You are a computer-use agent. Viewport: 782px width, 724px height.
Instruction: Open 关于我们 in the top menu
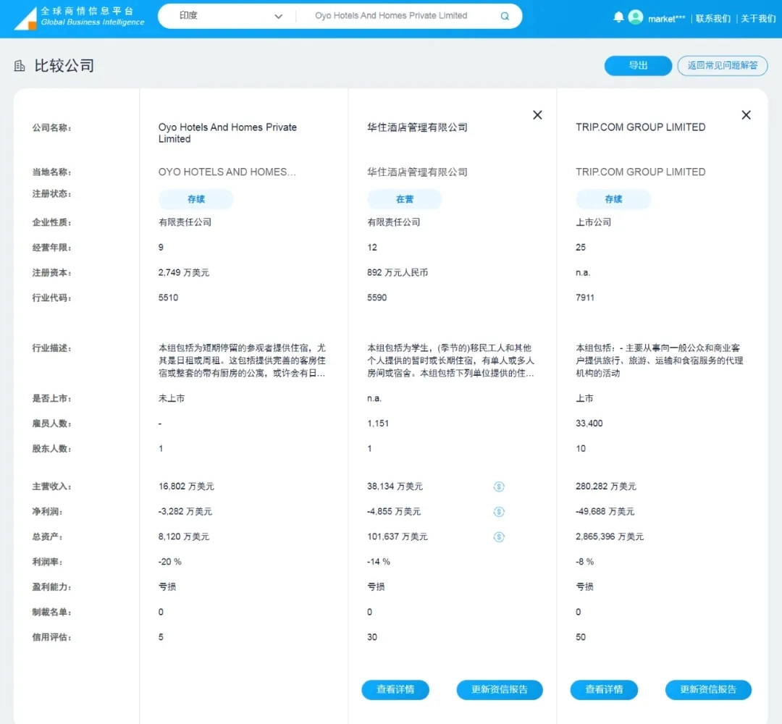pos(758,18)
